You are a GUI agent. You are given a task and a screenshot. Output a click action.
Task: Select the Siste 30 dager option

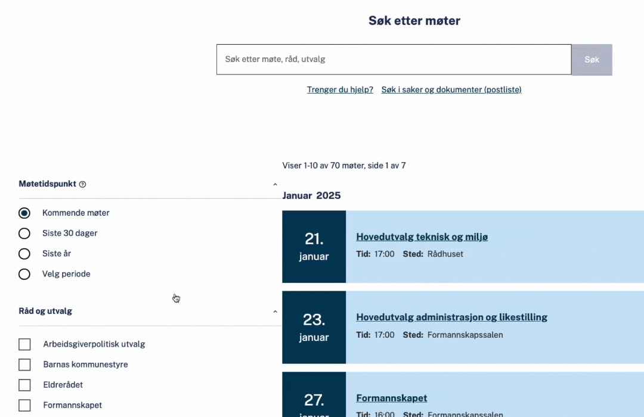(24, 233)
